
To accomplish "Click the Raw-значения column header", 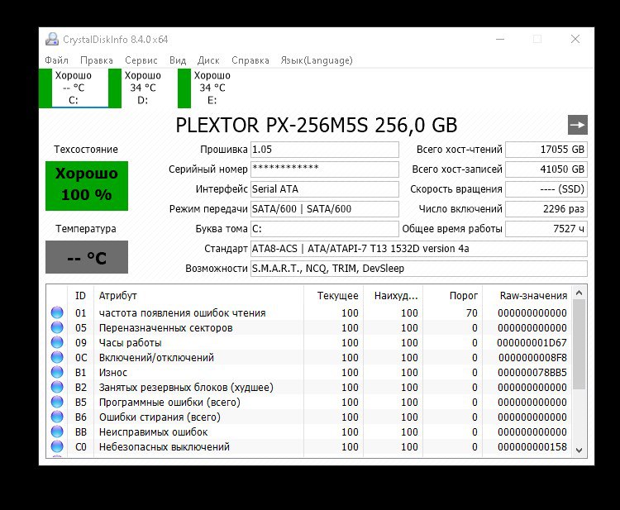I will pyautogui.click(x=527, y=295).
